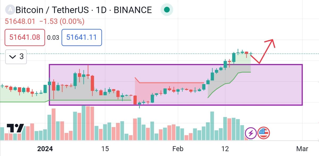
Task: Click the green market status dot
Action: click(167, 10)
